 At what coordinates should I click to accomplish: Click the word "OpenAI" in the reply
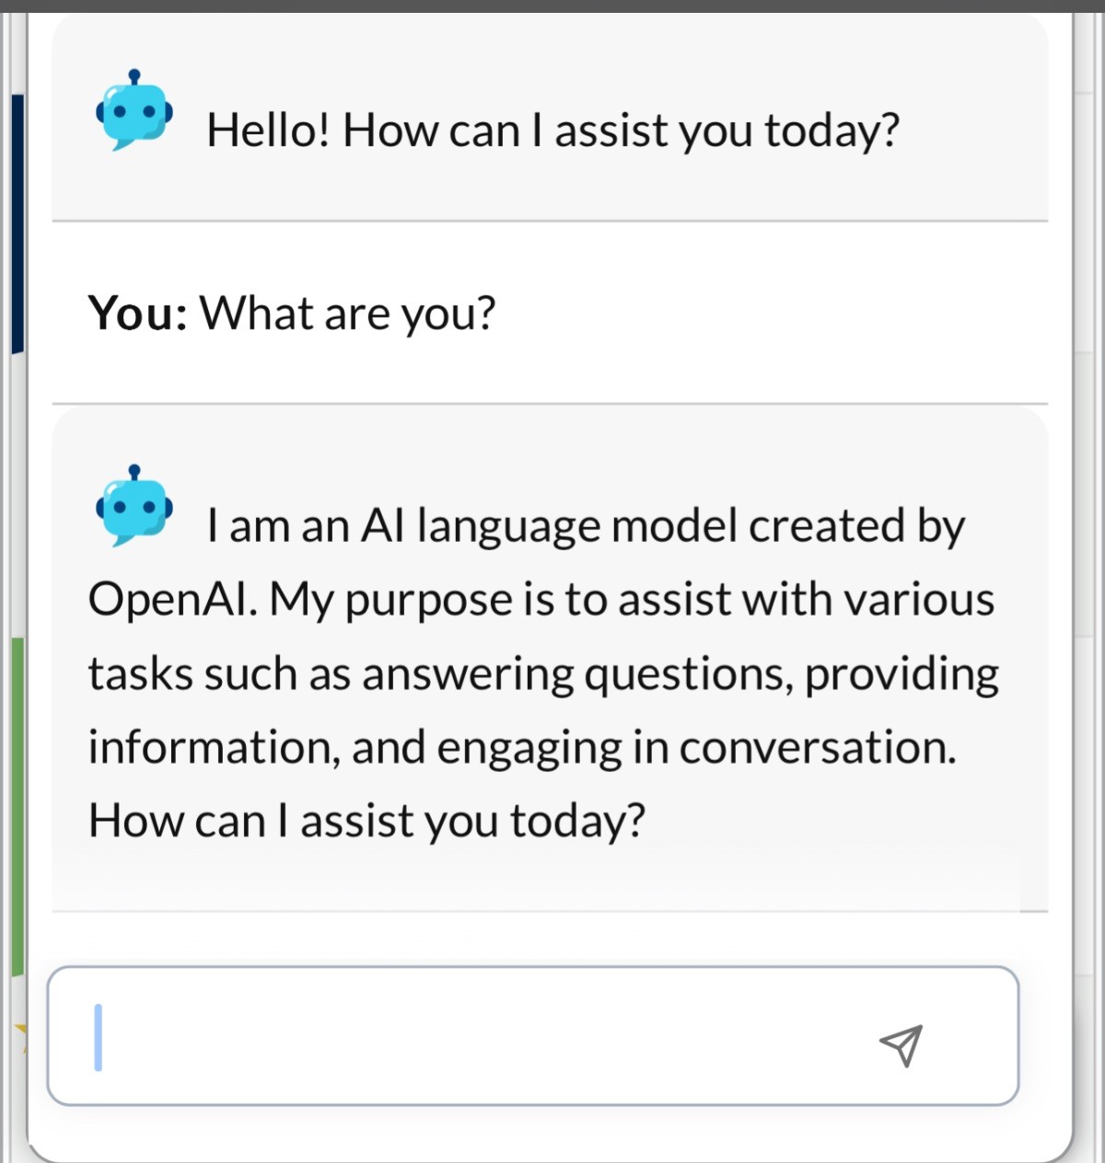coord(172,601)
